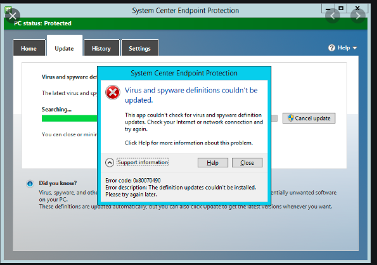Open the Settings tab
This screenshot has height=265, width=377.
139,48
